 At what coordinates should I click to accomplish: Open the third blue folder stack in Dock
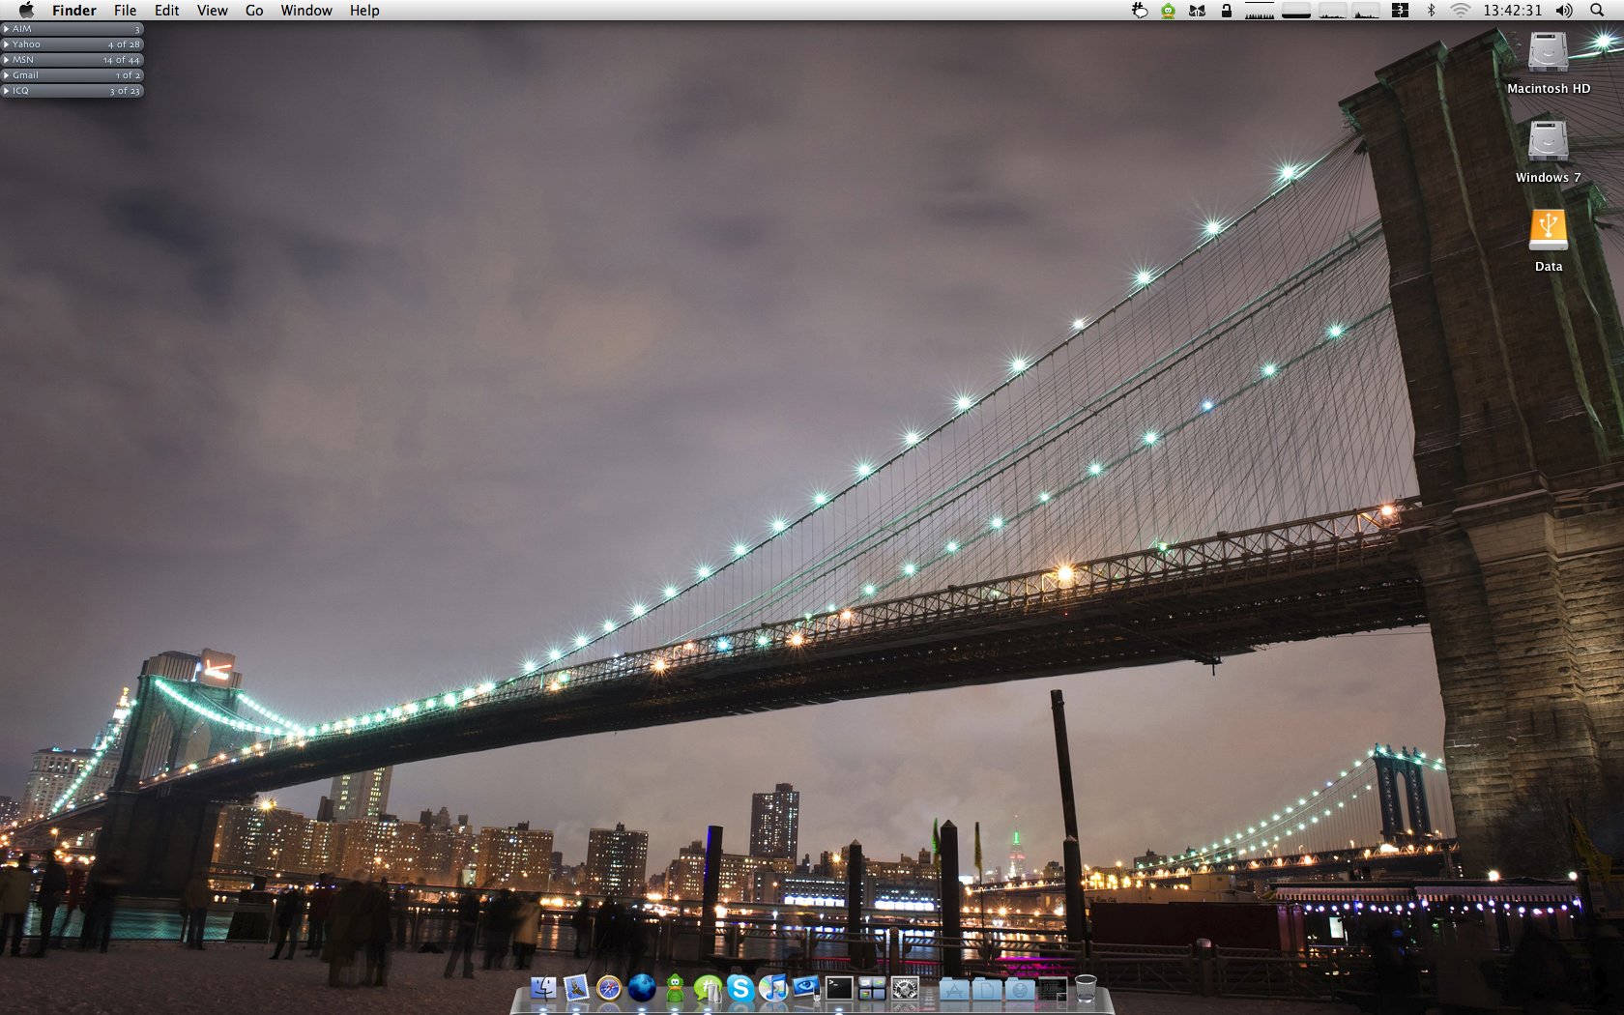(1020, 988)
